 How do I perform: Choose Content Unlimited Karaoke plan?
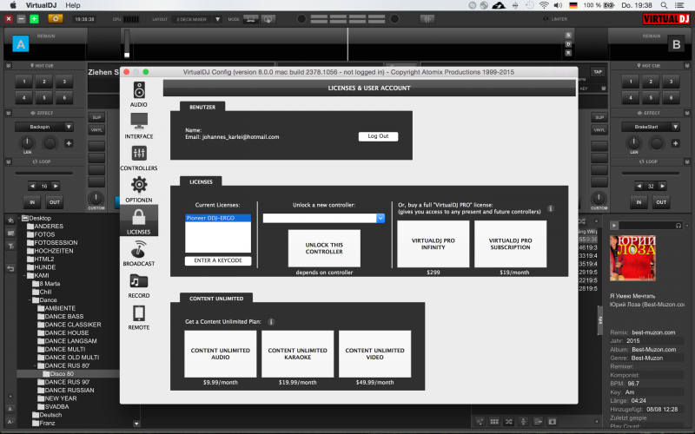click(x=297, y=354)
